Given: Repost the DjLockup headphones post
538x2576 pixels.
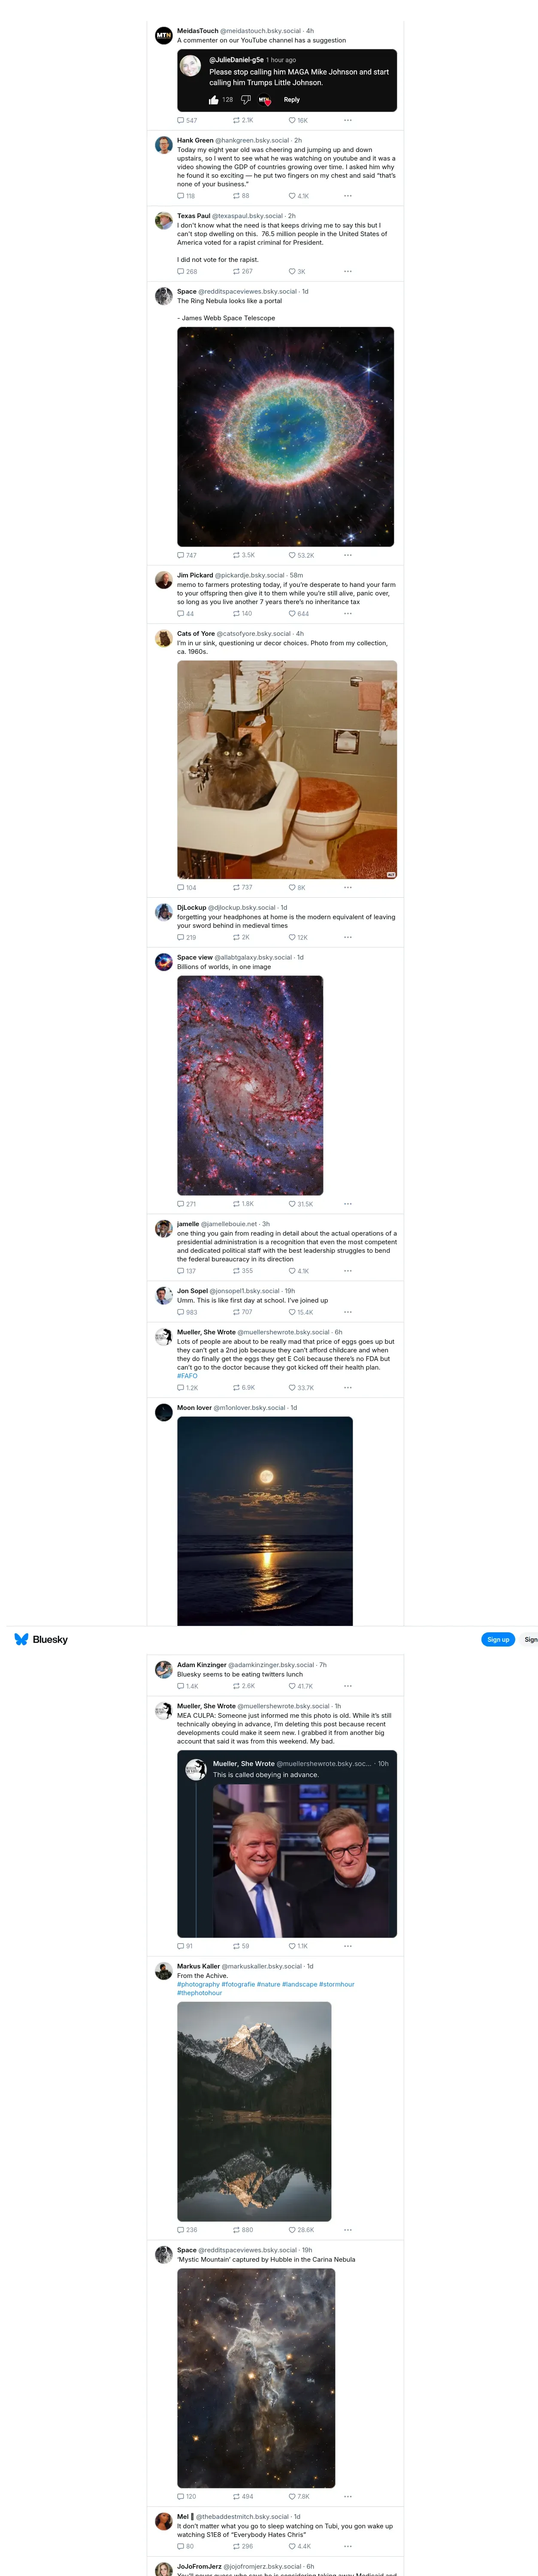Looking at the screenshot, I should (x=237, y=937).
